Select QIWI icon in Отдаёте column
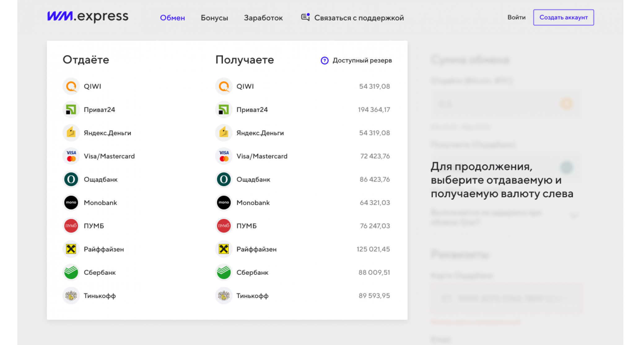 [71, 86]
